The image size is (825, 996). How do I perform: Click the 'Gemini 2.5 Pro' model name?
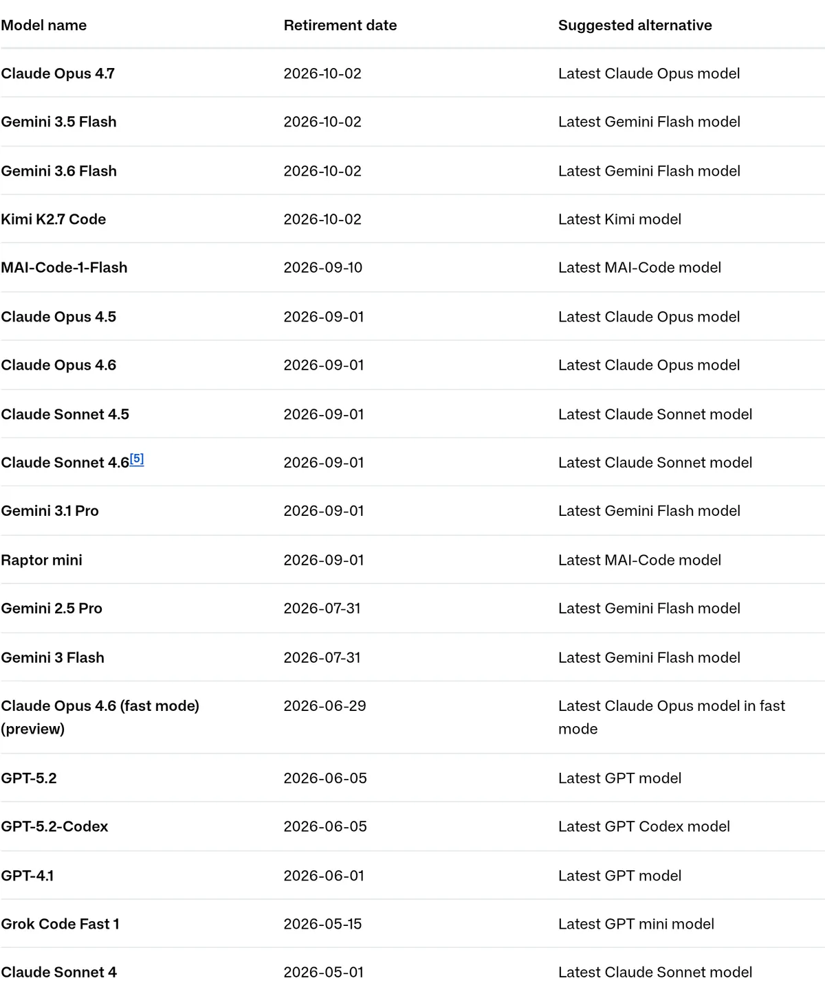coord(52,608)
